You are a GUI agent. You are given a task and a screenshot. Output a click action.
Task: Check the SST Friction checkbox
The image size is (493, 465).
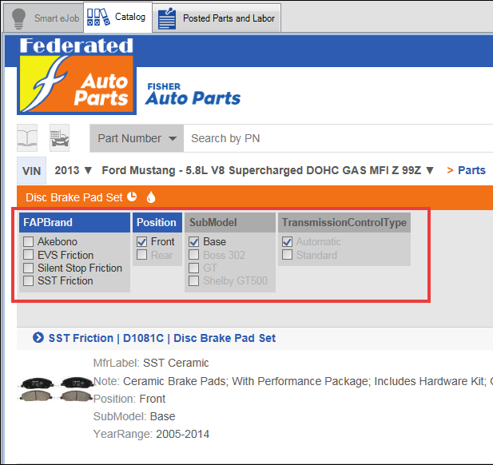(x=28, y=280)
